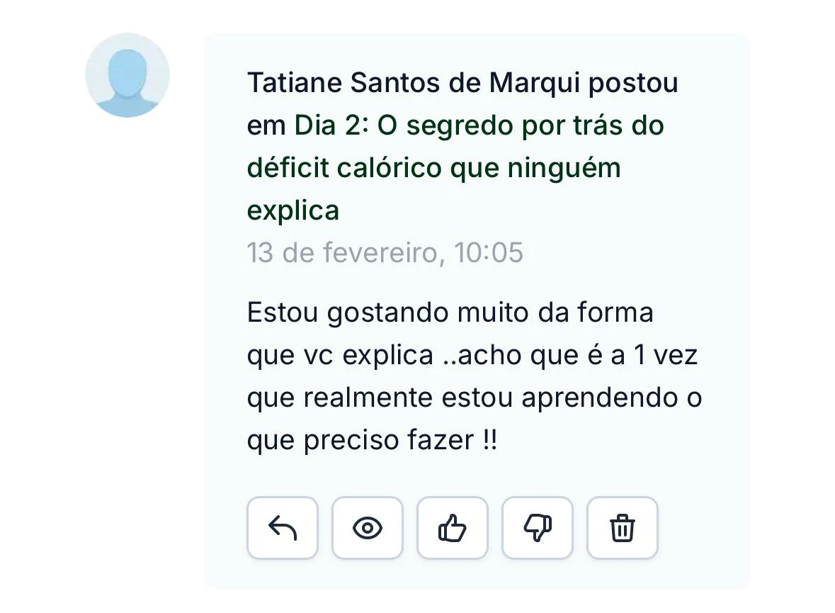Remove this post comment with the delete button

tap(623, 528)
